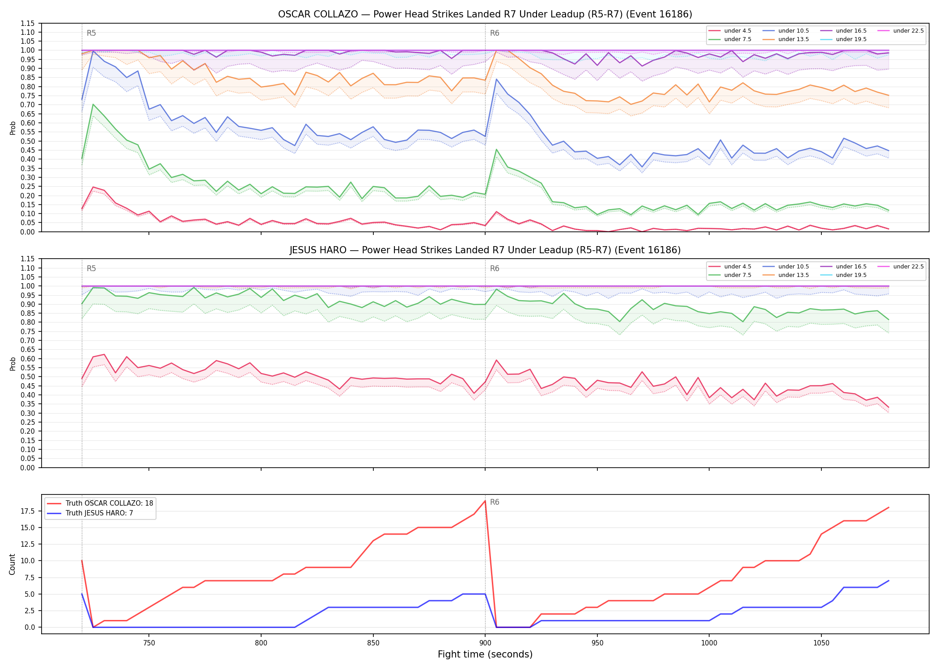The width and height of the screenshot is (939, 670).
Task: Click the 'Prob' y-axis label of Collazo chart
Action: click(13, 128)
